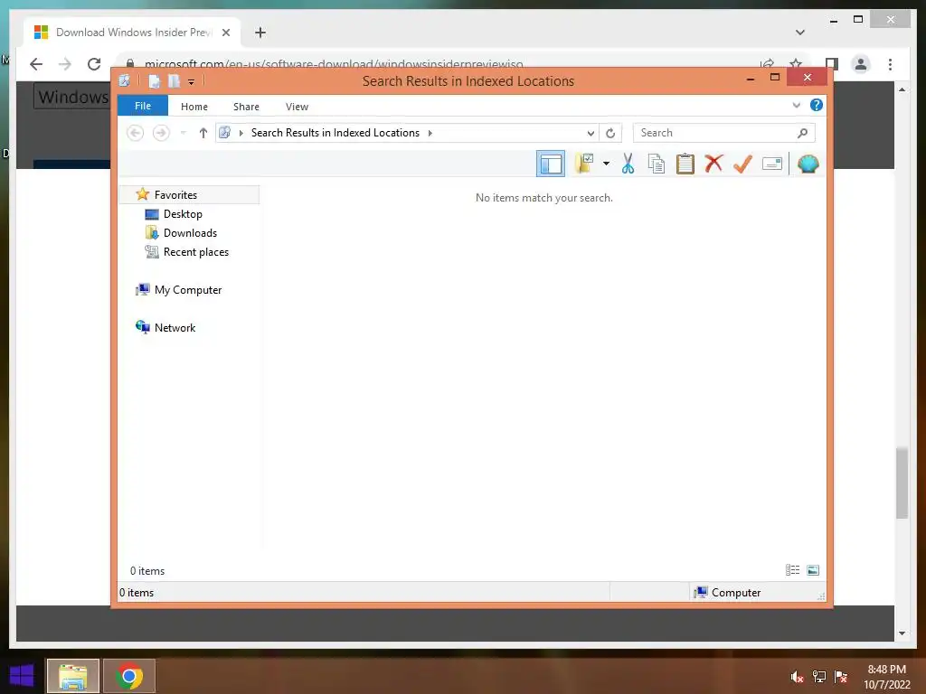Viewport: 926px width, 694px height.
Task: Open Customize Quick Access Toolbar dropdown
Action: 192,82
